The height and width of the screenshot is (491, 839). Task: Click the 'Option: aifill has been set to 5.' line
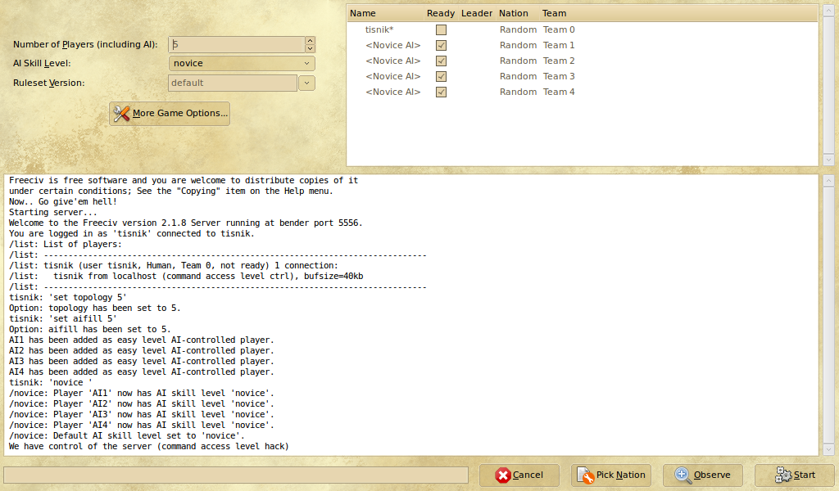click(90, 330)
